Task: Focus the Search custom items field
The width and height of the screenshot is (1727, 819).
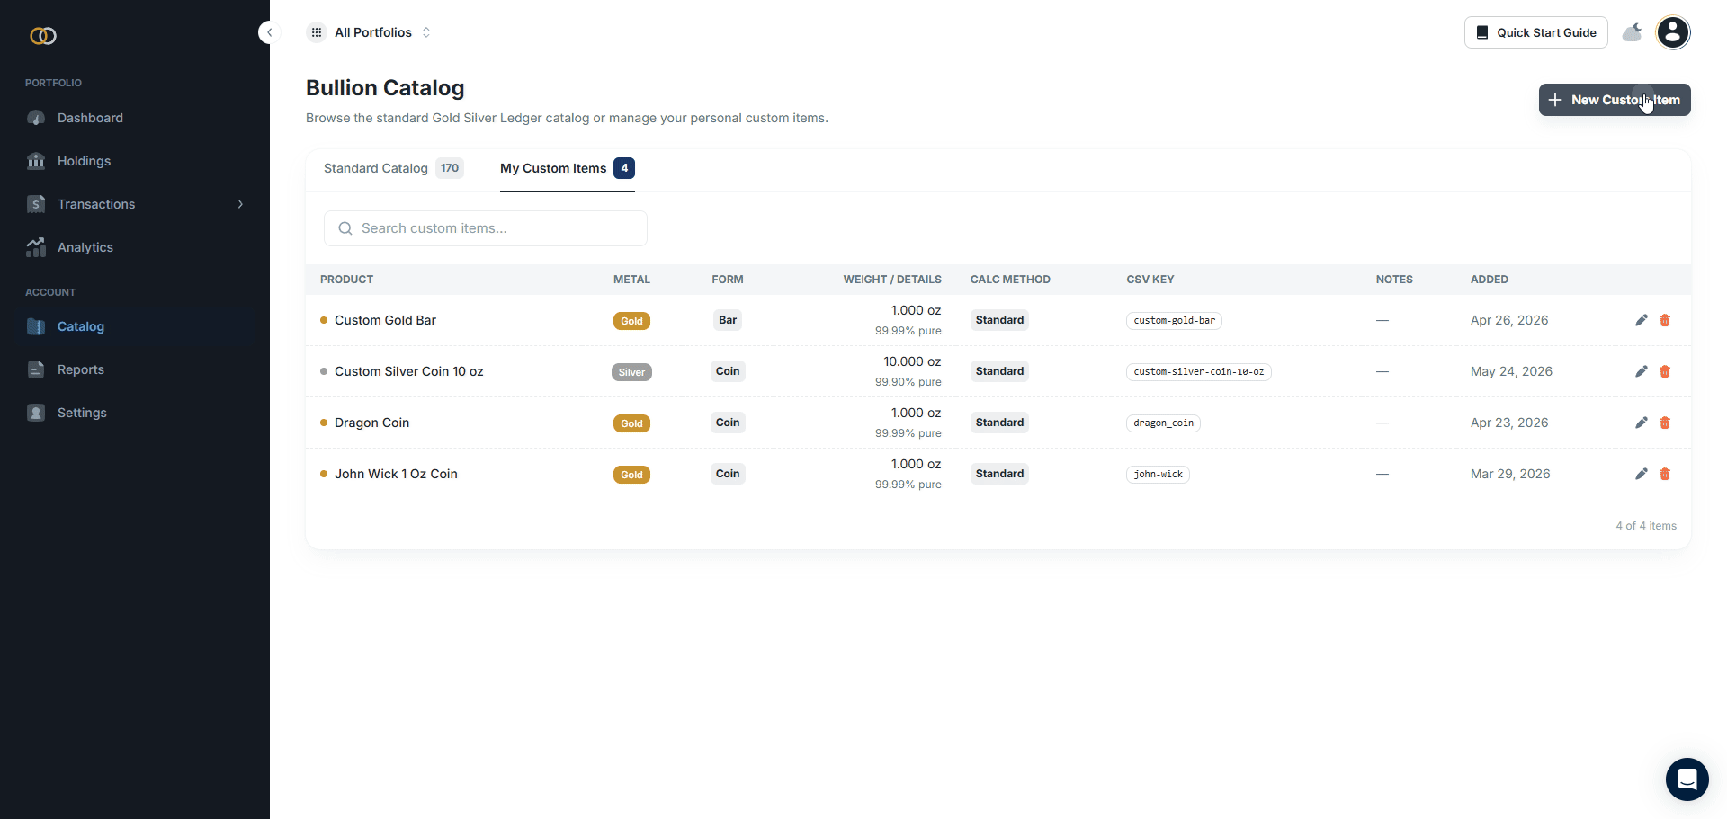Action: point(486,228)
